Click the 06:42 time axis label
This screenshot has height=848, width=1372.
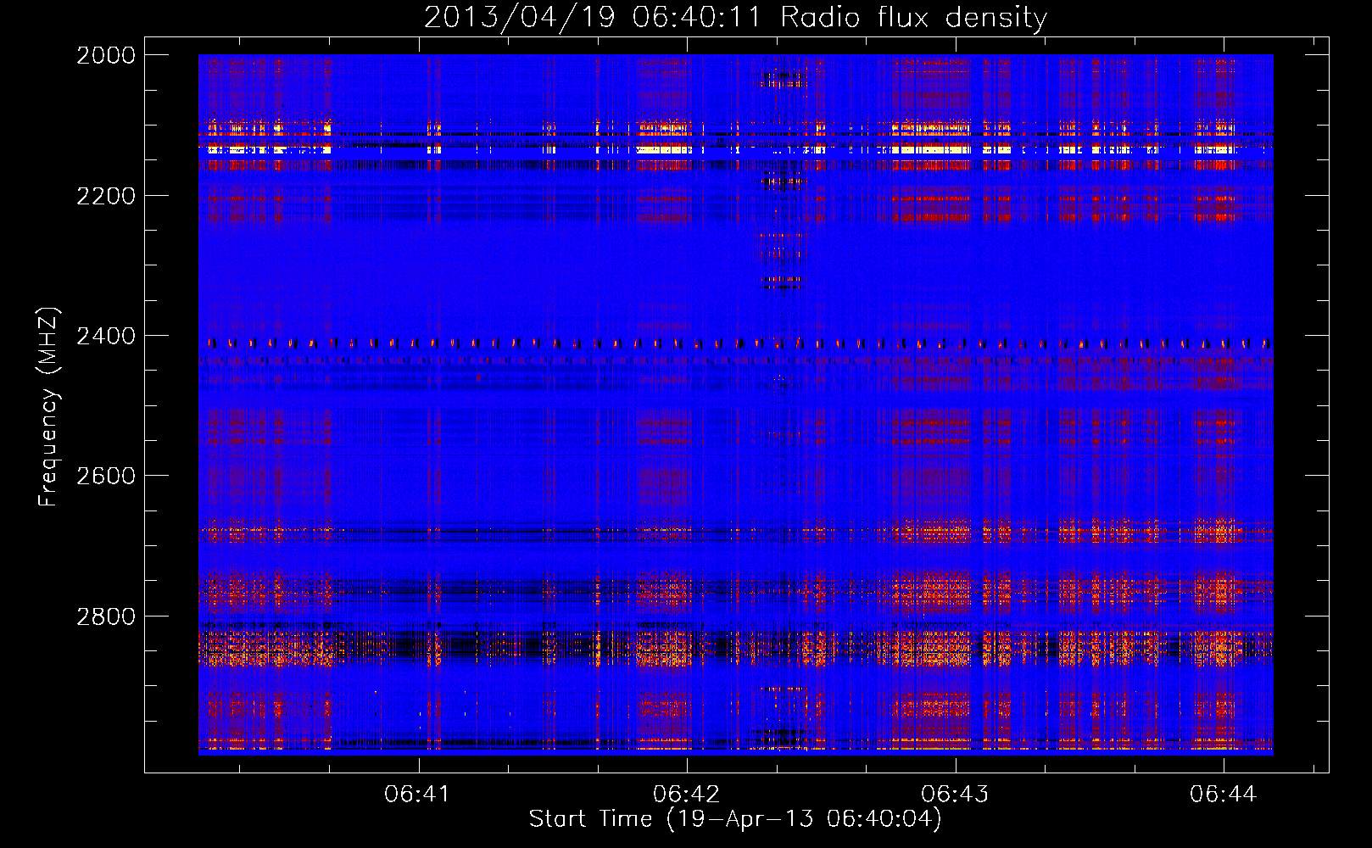point(686,795)
